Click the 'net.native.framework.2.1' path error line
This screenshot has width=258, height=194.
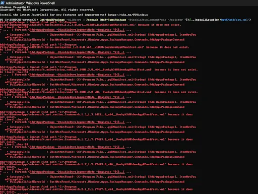pyautogui.click(x=96, y=189)
